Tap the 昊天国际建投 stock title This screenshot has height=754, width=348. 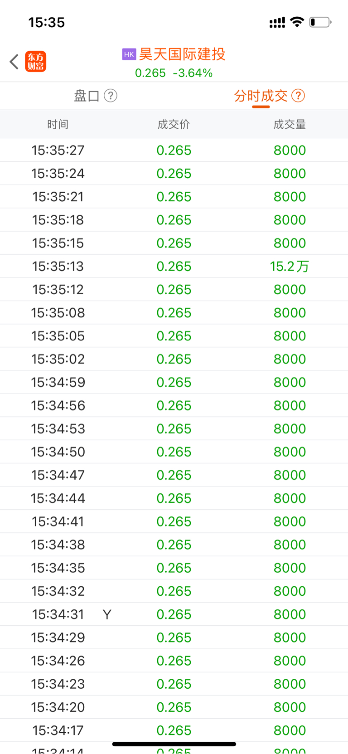point(182,54)
